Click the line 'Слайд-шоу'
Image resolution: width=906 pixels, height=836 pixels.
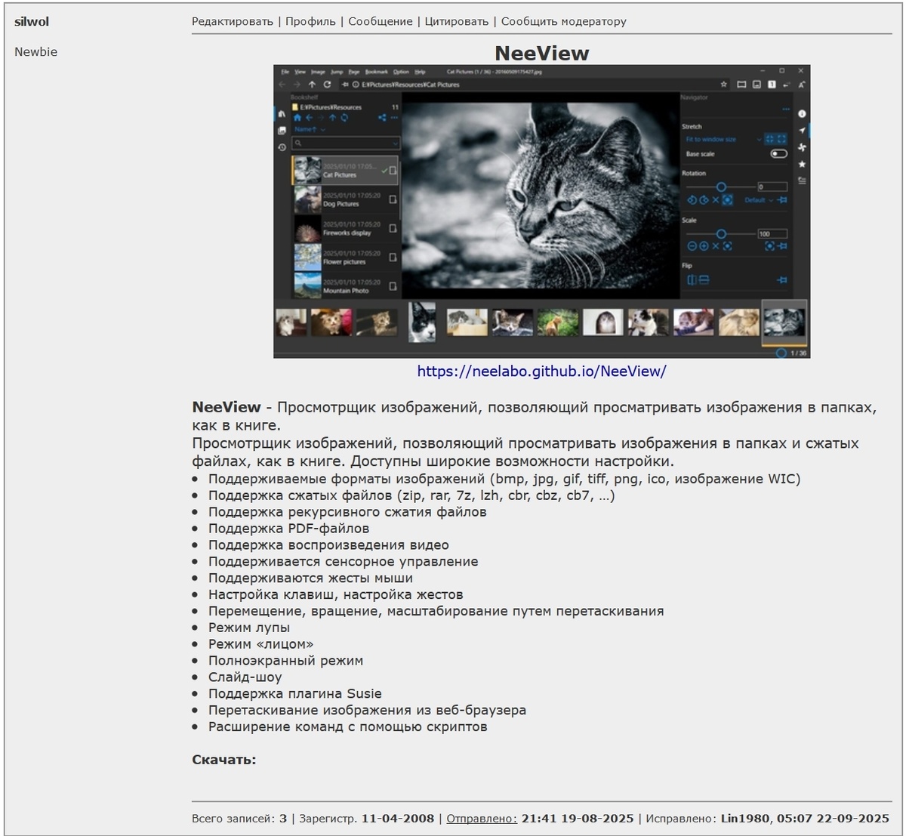245,678
